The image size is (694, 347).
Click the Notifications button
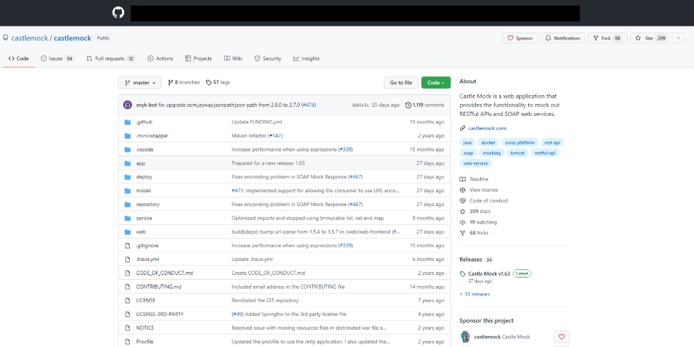tap(563, 38)
